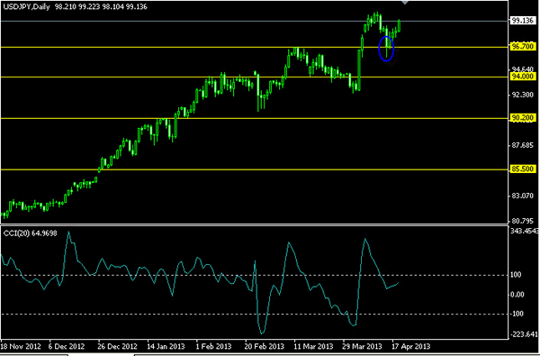Click the 6 Dec 2012 date label

click(x=67, y=346)
